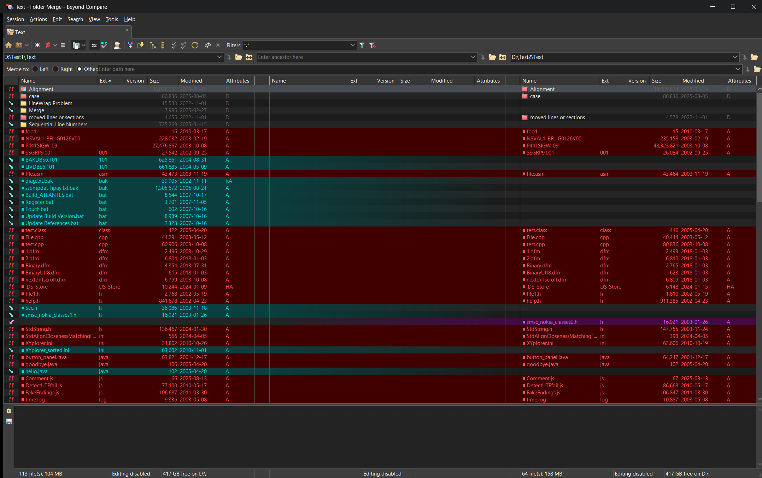Expand the right path D:\Test2\Text dropdown
This screenshot has height=478, width=762.
pyautogui.click(x=735, y=57)
